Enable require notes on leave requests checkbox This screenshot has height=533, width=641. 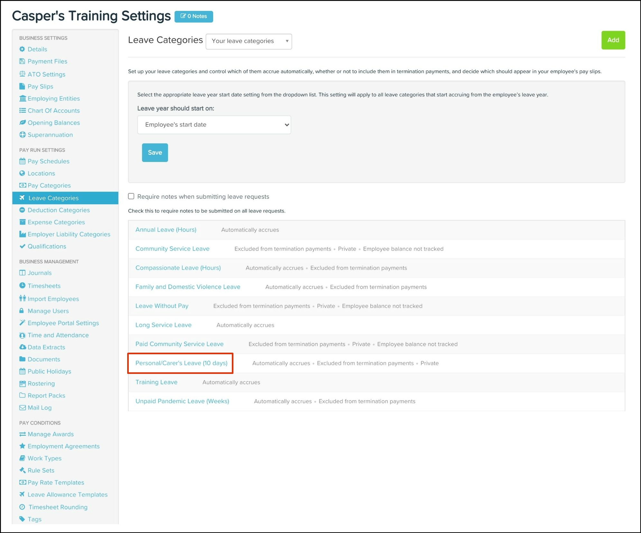131,196
